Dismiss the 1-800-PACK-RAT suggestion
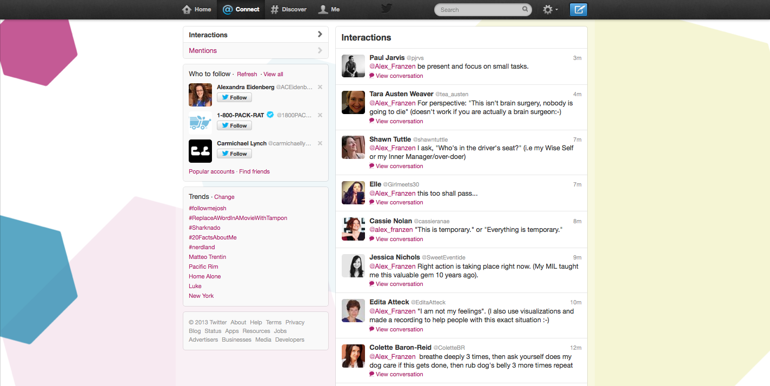 point(320,115)
